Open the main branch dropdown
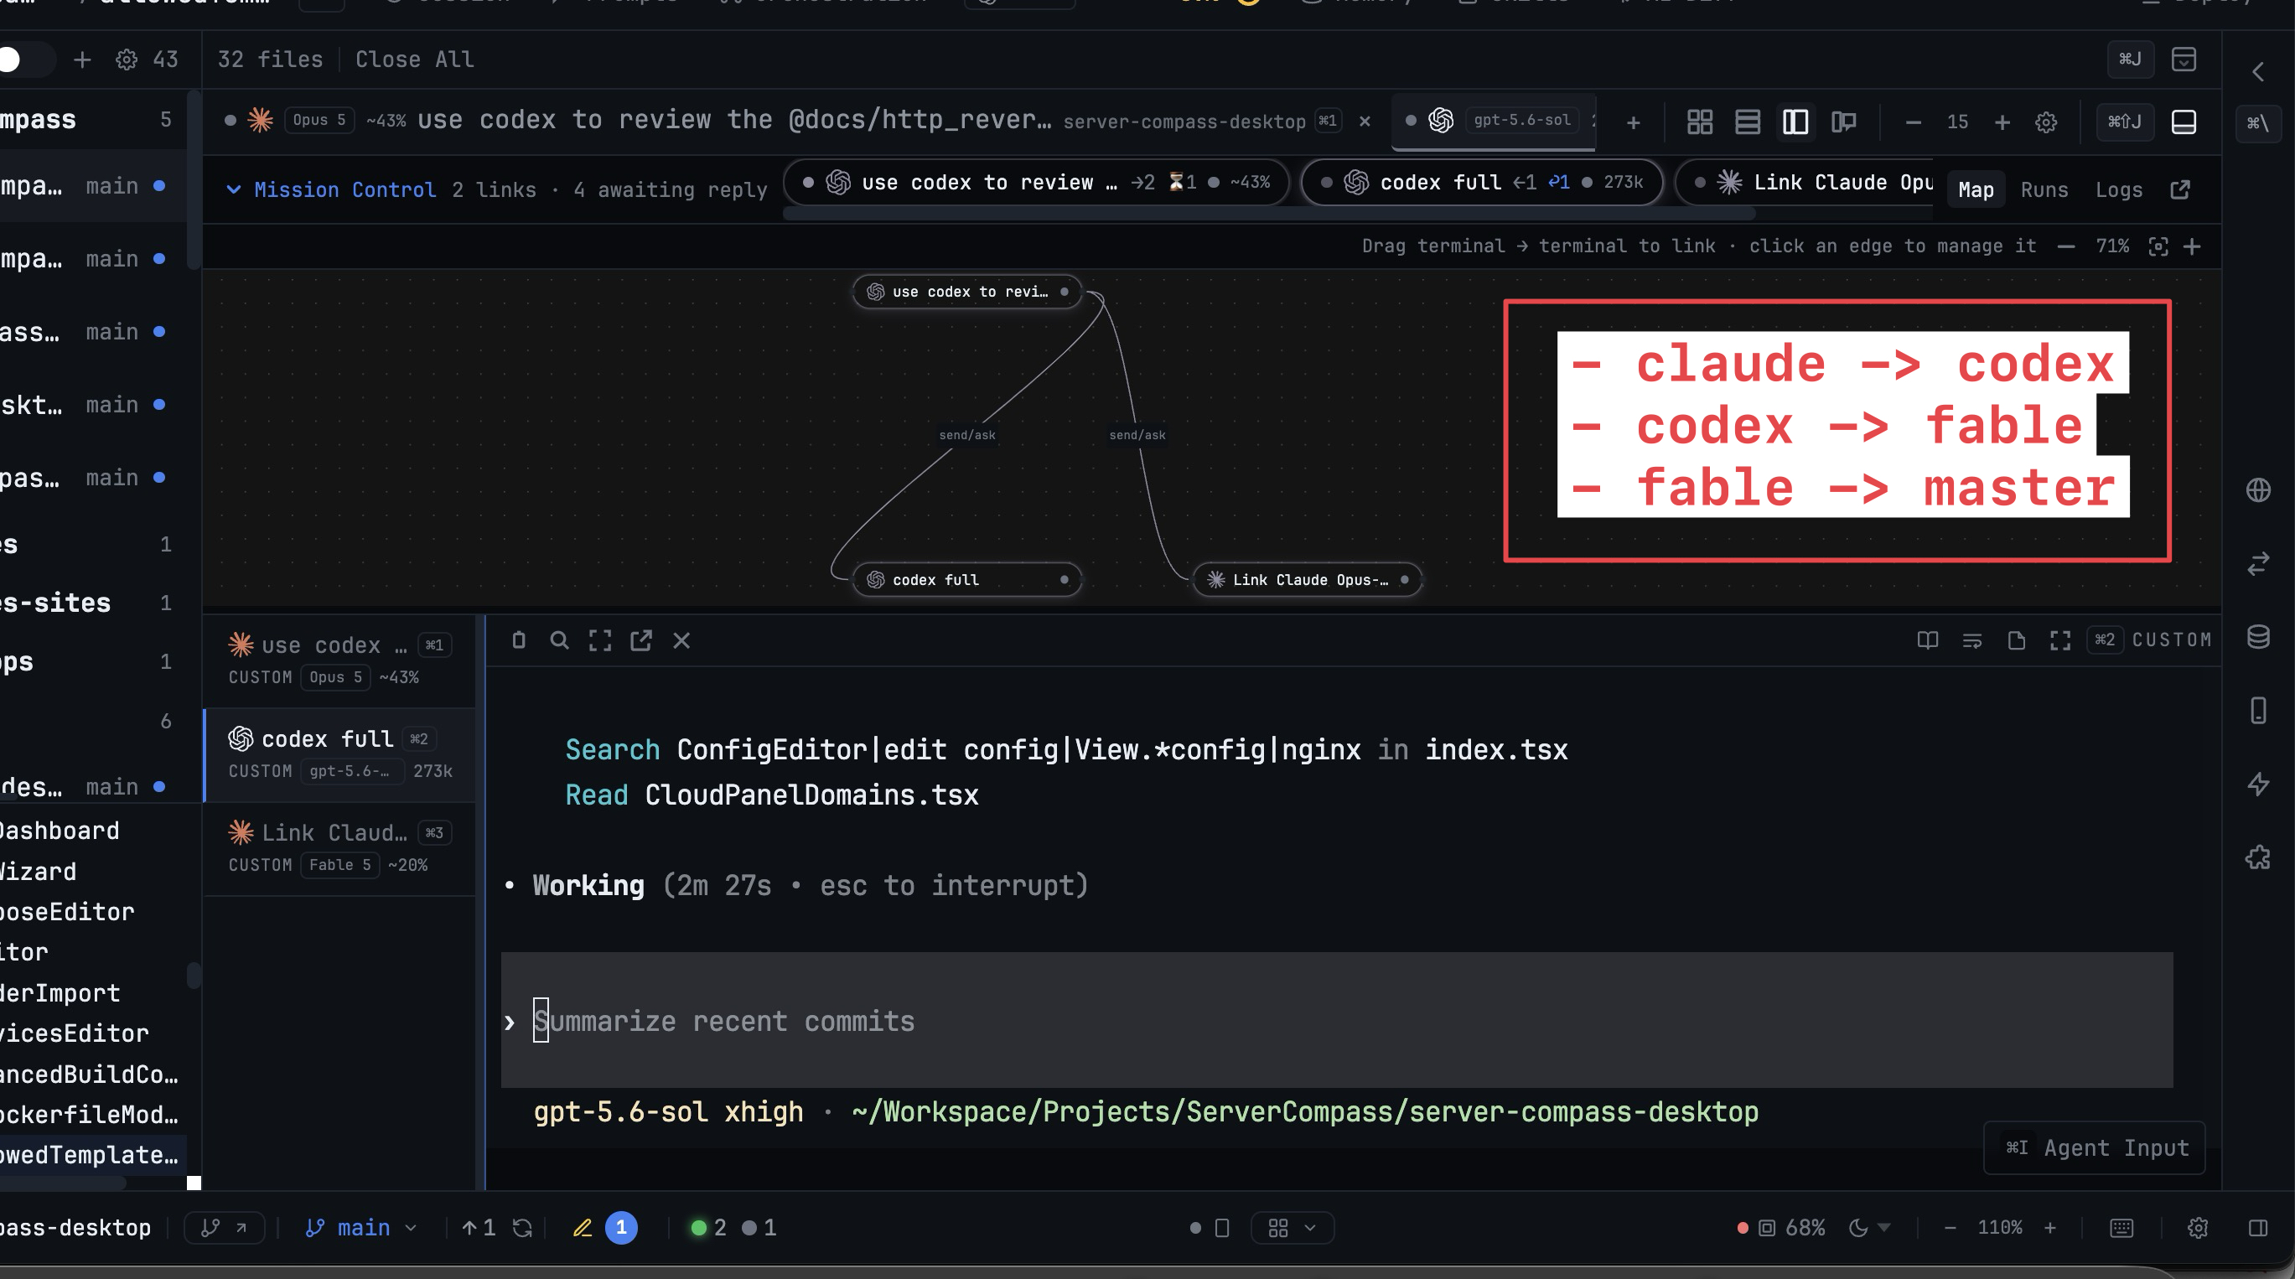Image resolution: width=2295 pixels, height=1279 pixels. pos(360,1228)
